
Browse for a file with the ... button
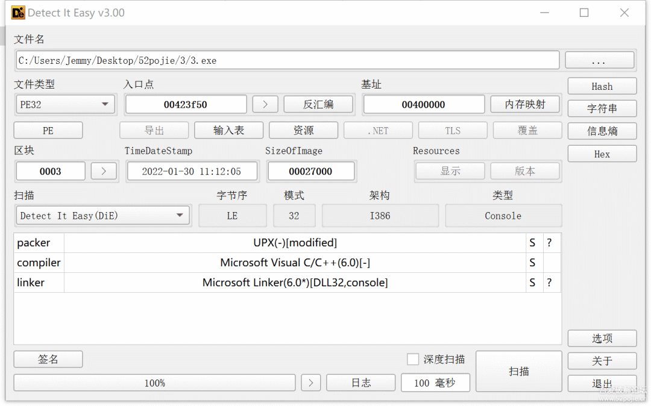599,61
